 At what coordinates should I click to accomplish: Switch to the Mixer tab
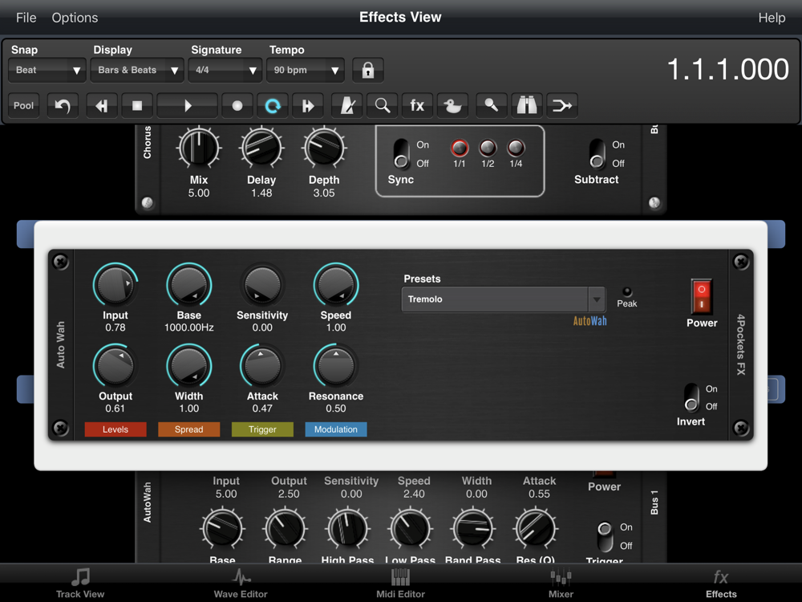561,583
